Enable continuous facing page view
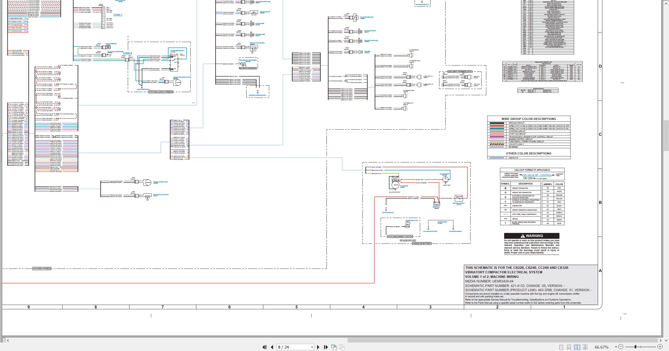Image resolution: width=669 pixels, height=351 pixels. [x=585, y=347]
